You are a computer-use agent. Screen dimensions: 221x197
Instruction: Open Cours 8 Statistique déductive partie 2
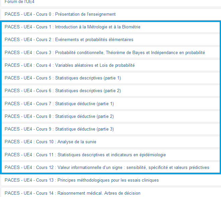coord(59,117)
